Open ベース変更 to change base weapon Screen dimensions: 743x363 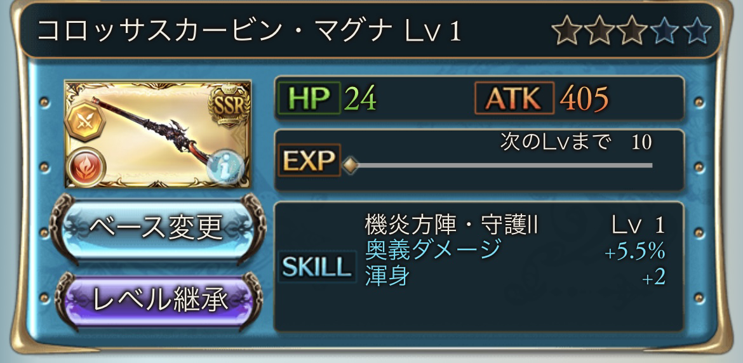coord(156,229)
